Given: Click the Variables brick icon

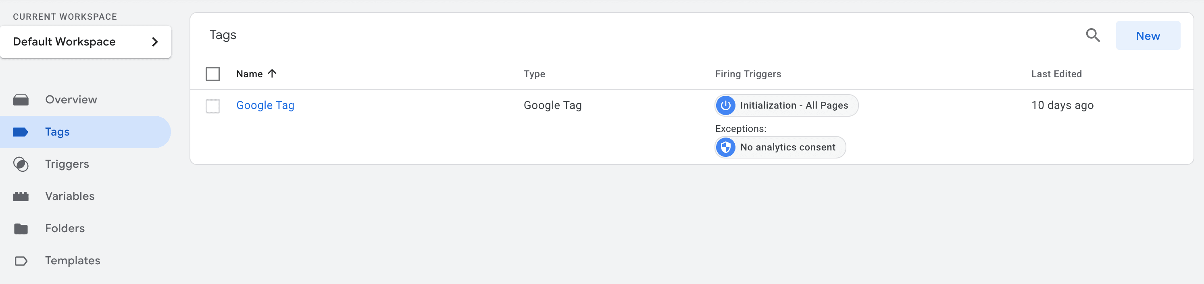Looking at the screenshot, I should pyautogui.click(x=21, y=196).
